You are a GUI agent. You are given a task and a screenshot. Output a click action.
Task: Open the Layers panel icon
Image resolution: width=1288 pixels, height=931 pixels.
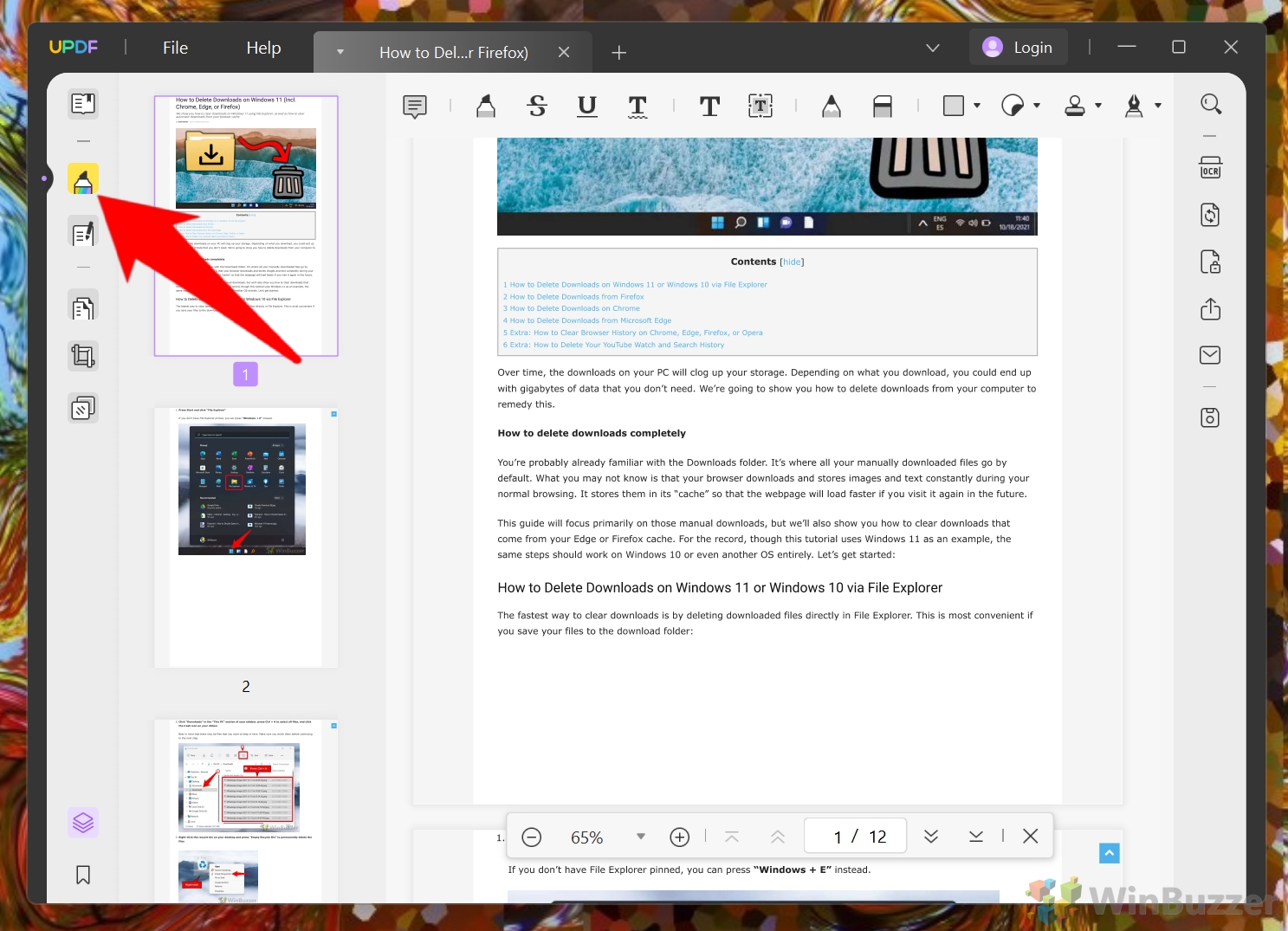pyautogui.click(x=83, y=822)
